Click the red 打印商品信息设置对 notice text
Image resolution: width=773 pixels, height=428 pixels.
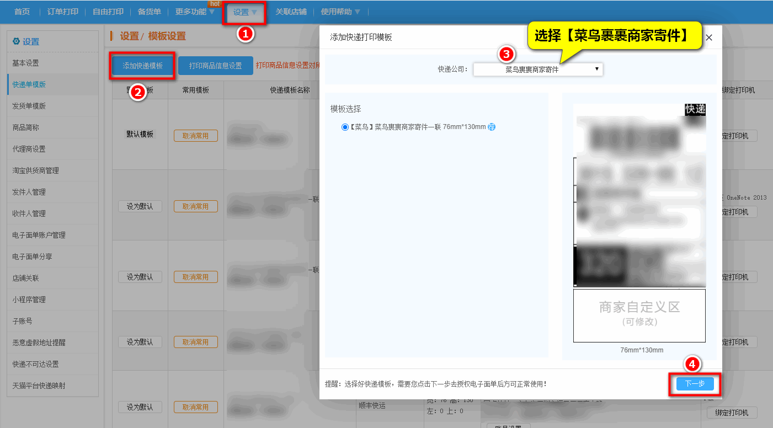(x=287, y=66)
